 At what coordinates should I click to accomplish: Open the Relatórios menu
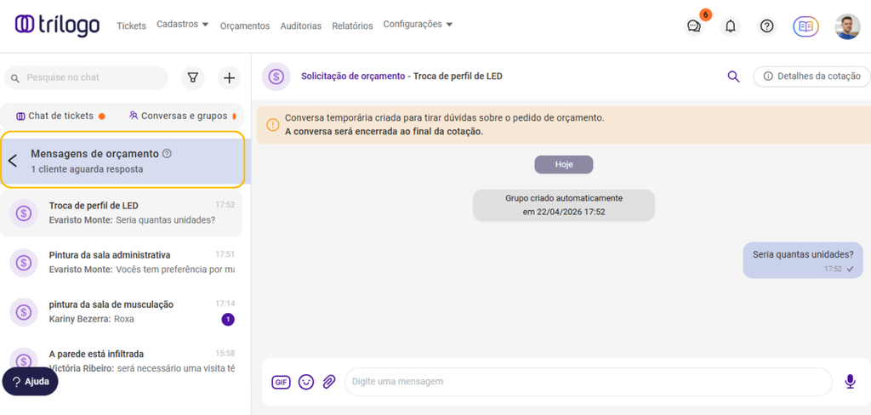(352, 26)
